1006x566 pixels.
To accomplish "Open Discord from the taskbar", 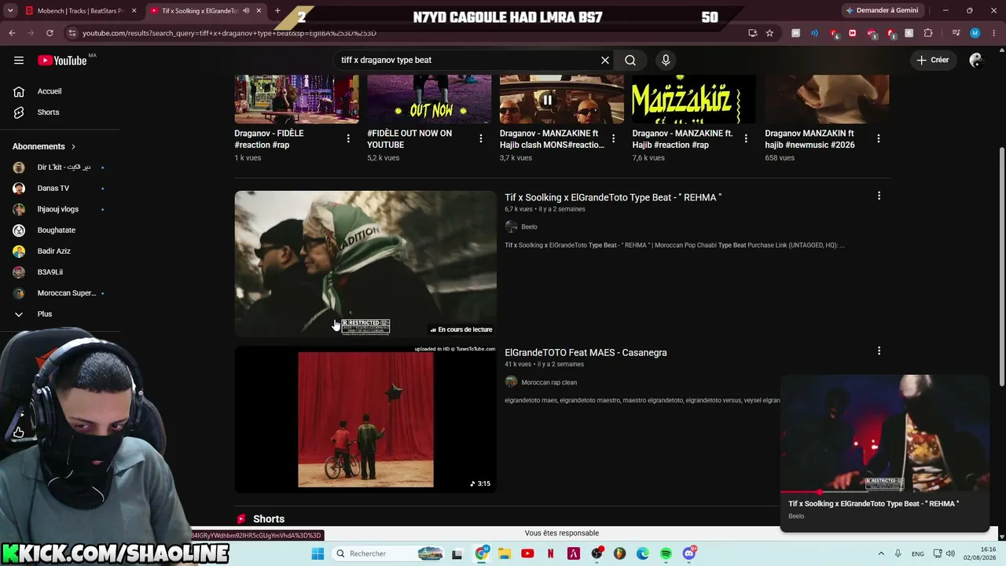I will [x=689, y=553].
